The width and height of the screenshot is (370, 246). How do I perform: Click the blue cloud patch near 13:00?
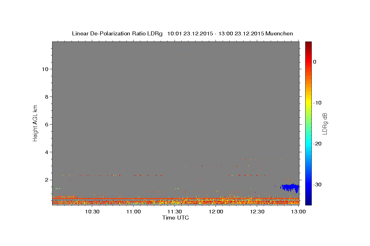pyautogui.click(x=290, y=187)
